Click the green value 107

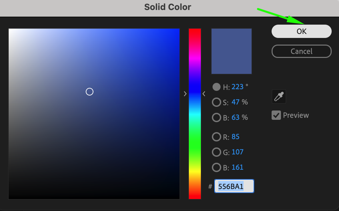[238, 152]
